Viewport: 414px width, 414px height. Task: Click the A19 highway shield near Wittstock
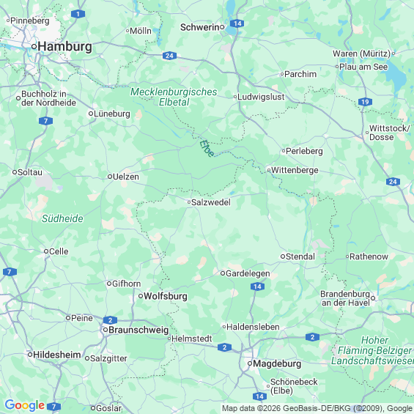[365, 102]
